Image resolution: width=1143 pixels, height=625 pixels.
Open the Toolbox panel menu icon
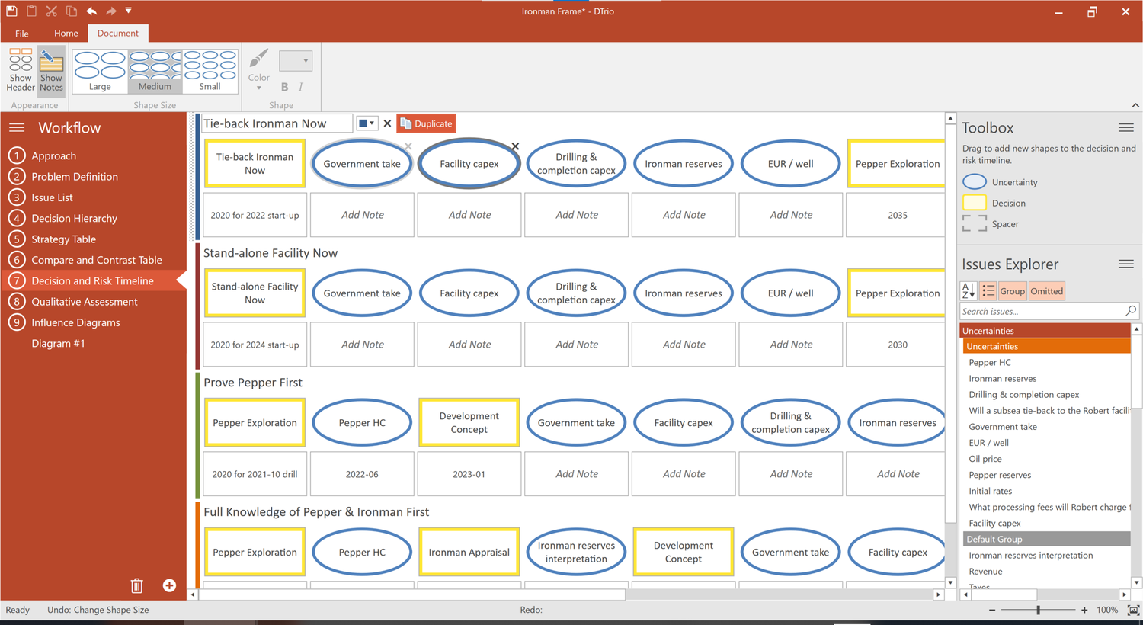coord(1126,128)
